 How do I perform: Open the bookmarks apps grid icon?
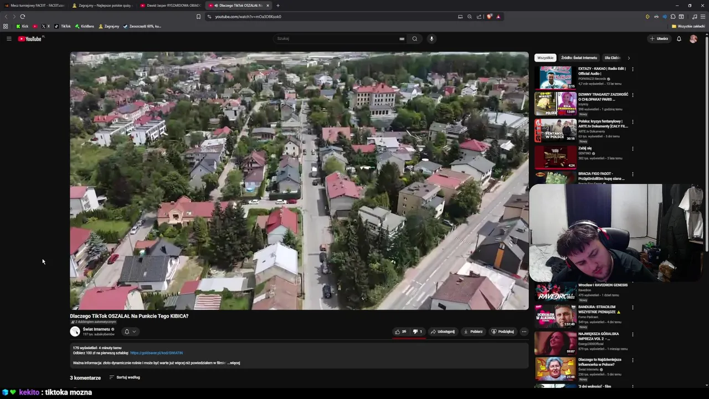pyautogui.click(x=6, y=26)
